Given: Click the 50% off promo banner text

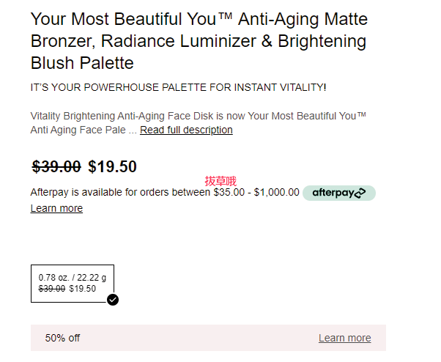Looking at the screenshot, I should click(x=62, y=338).
